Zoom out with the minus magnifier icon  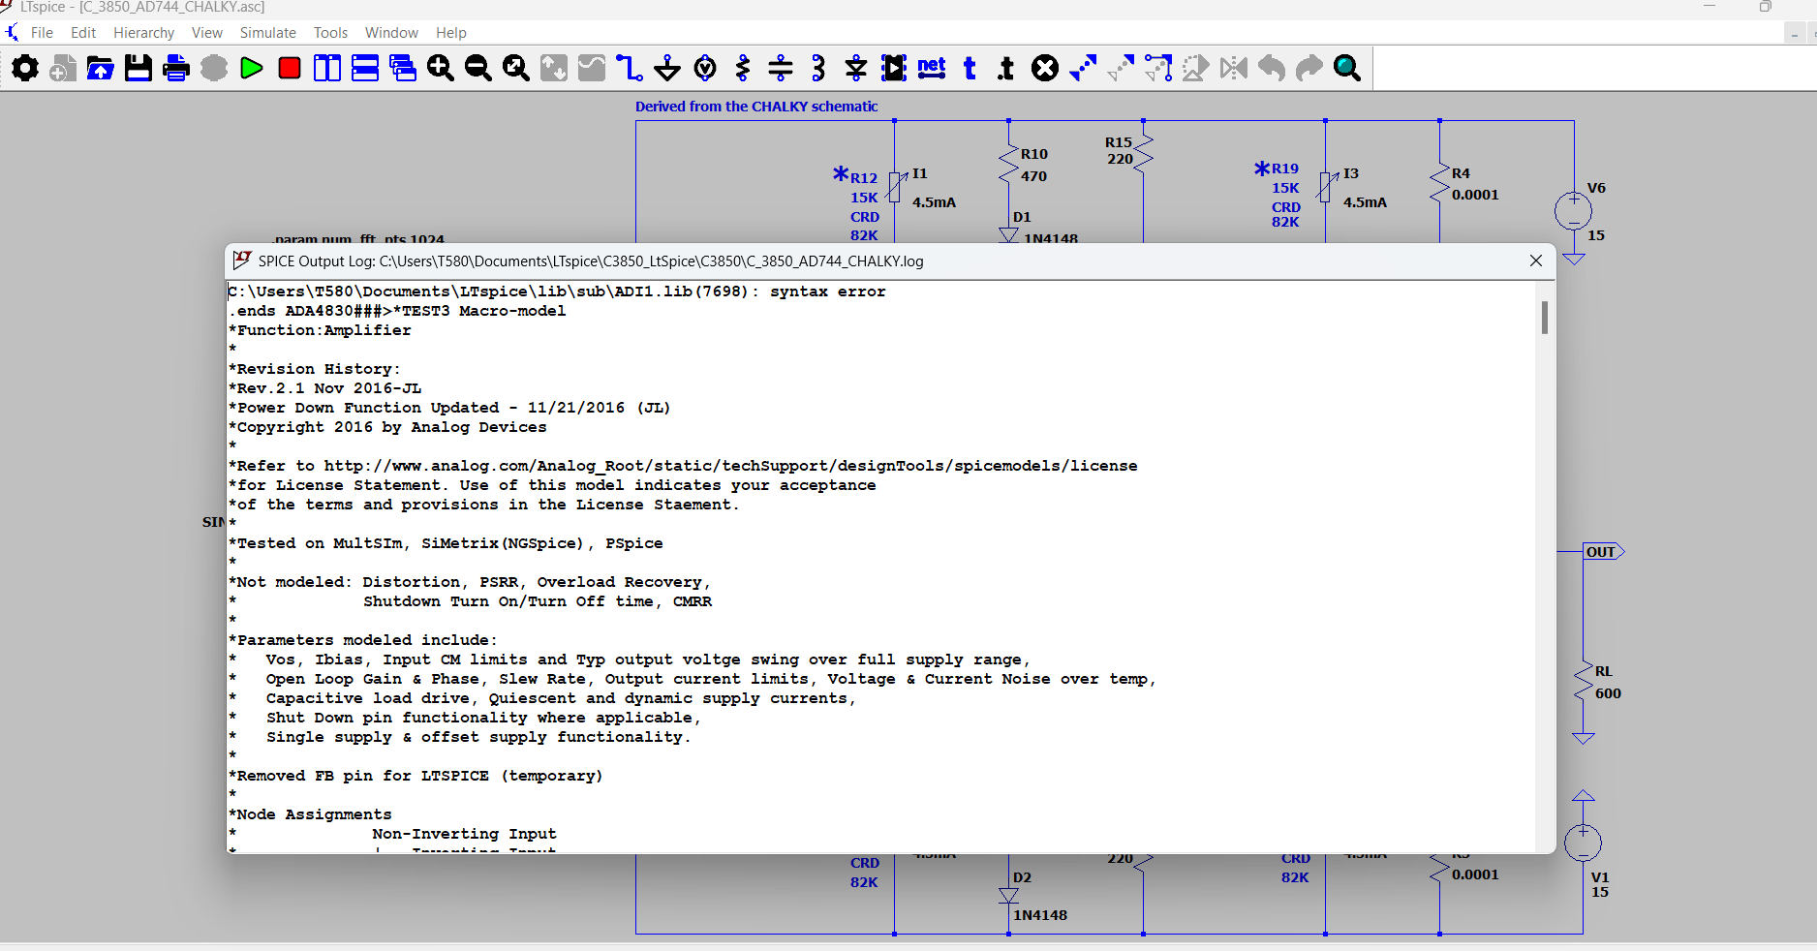pyautogui.click(x=478, y=68)
